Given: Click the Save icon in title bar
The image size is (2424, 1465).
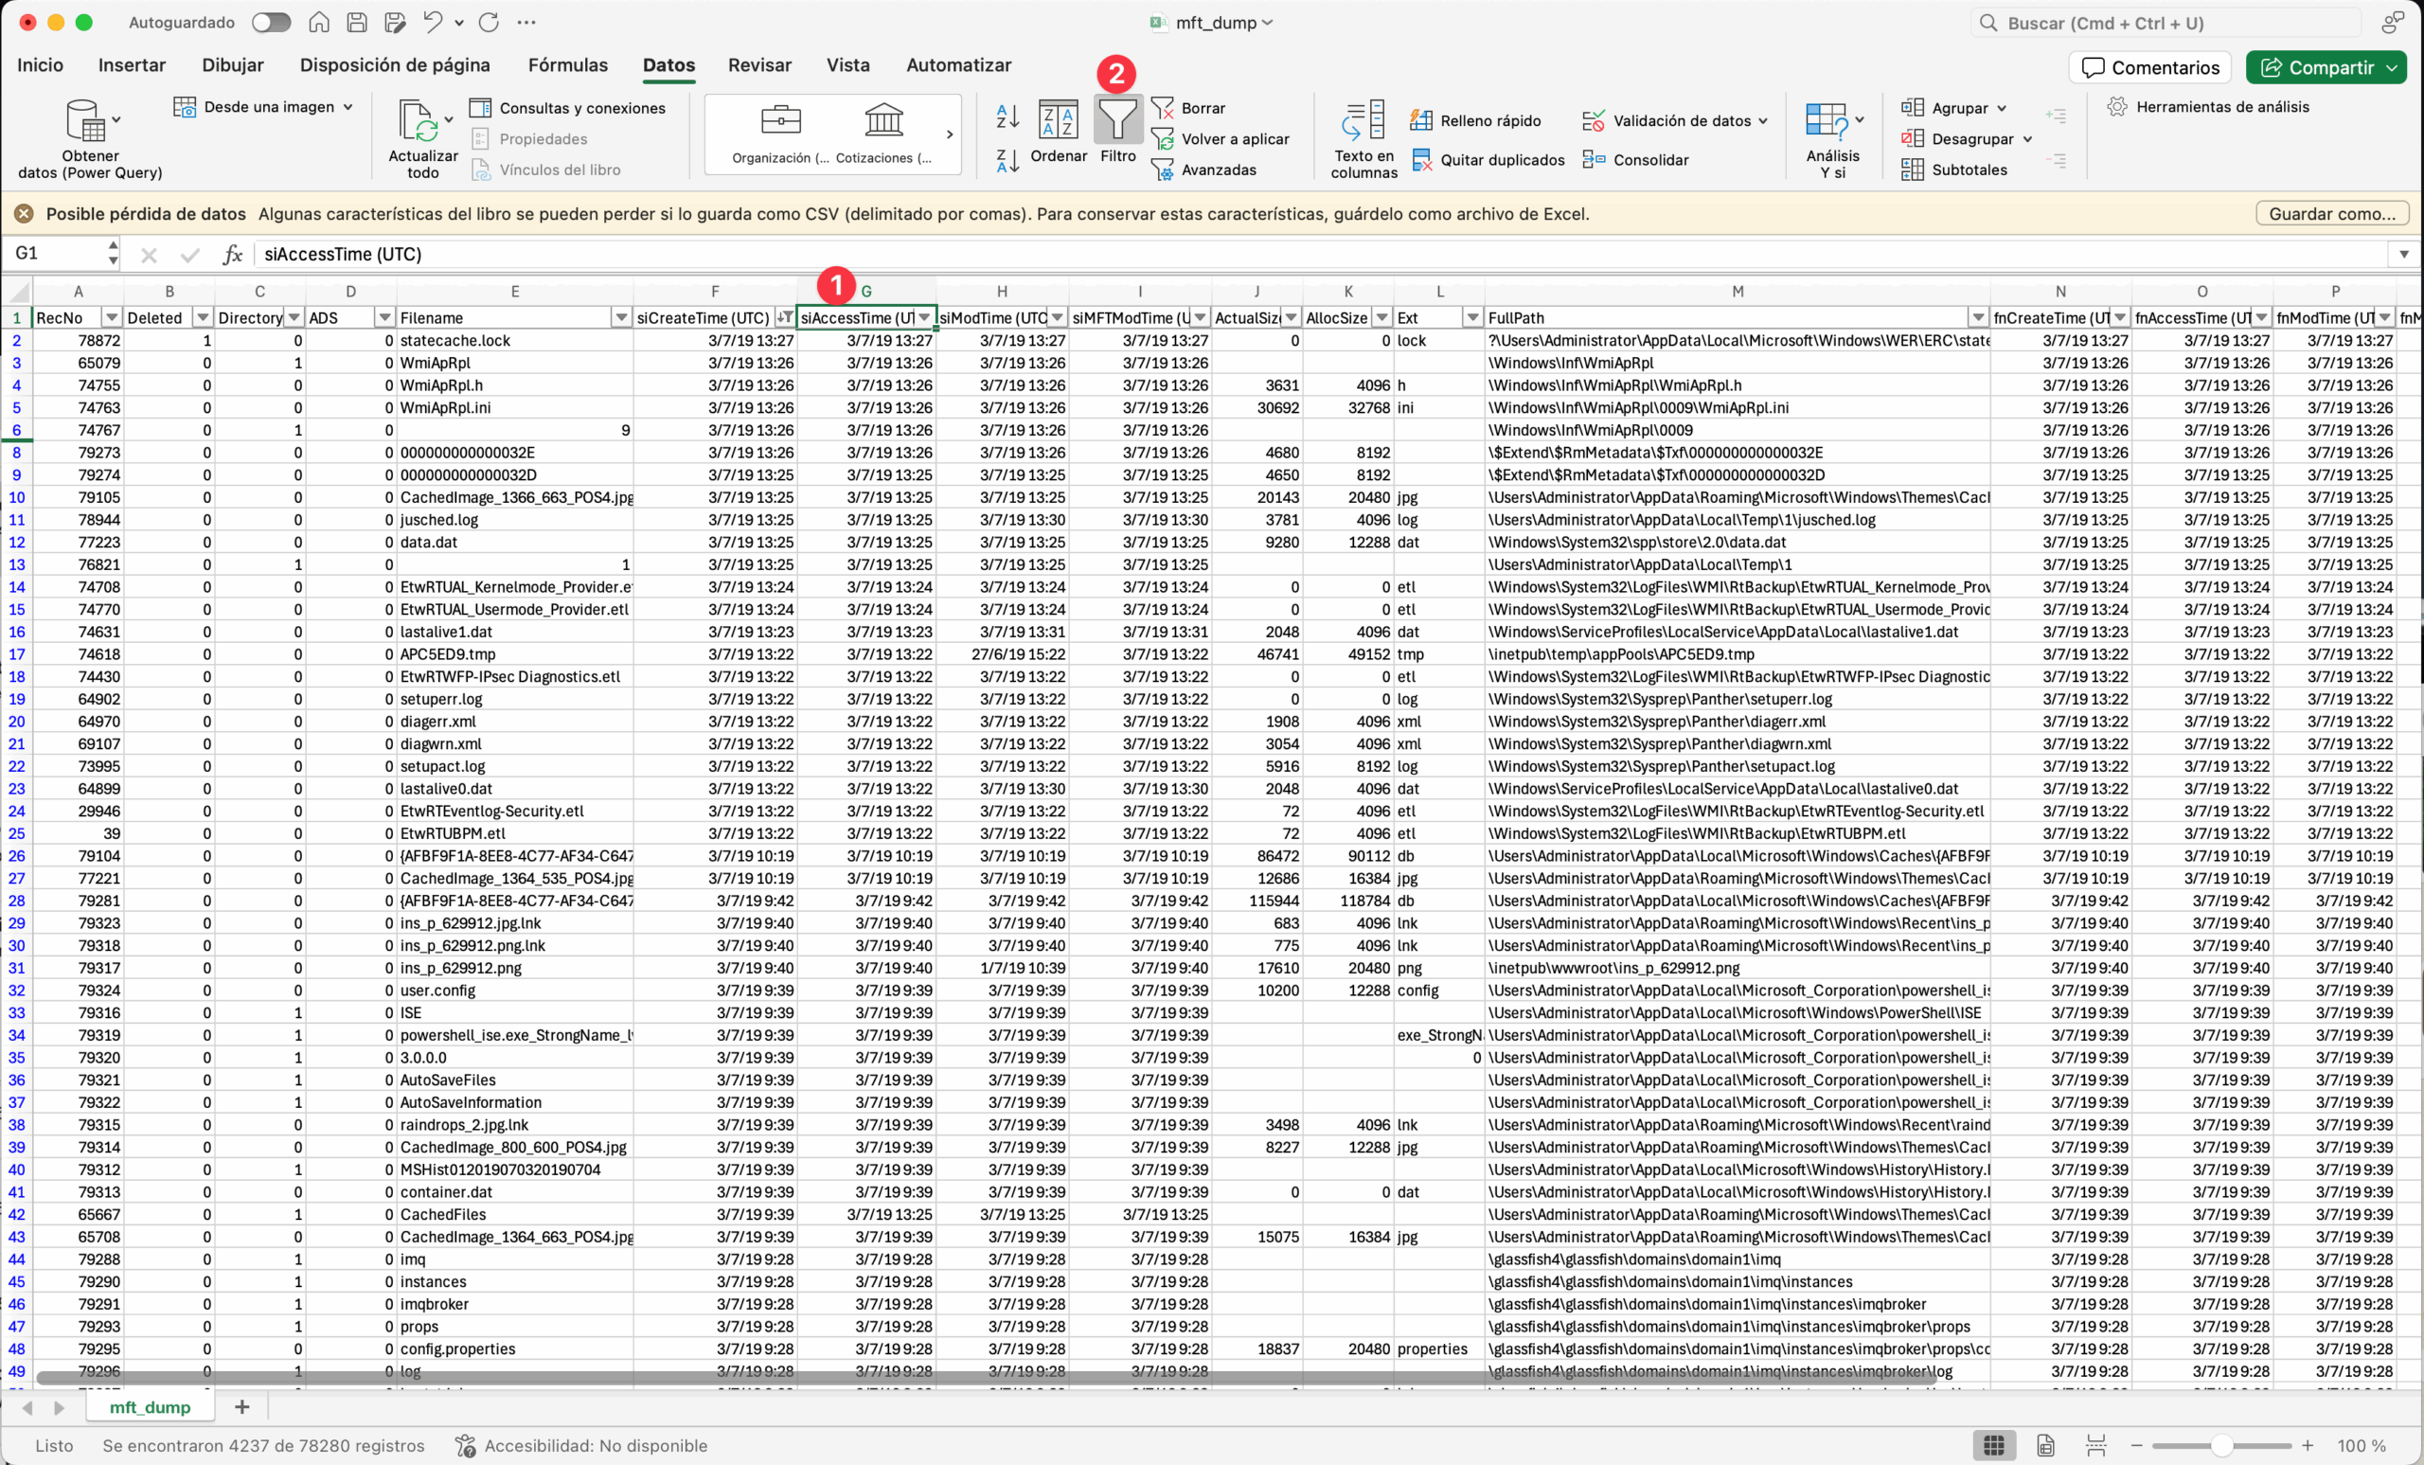Looking at the screenshot, I should coord(357,22).
